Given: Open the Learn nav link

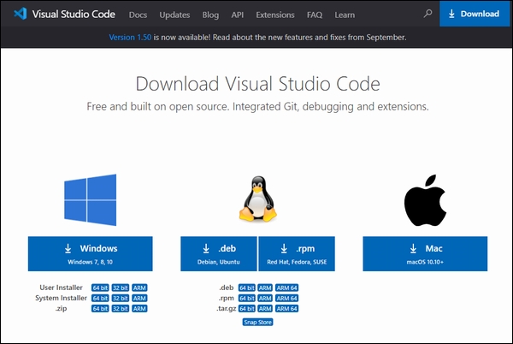Looking at the screenshot, I should pos(345,15).
